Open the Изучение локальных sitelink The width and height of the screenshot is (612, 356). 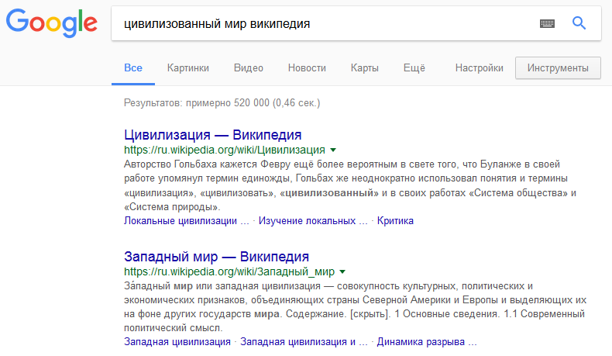(313, 221)
